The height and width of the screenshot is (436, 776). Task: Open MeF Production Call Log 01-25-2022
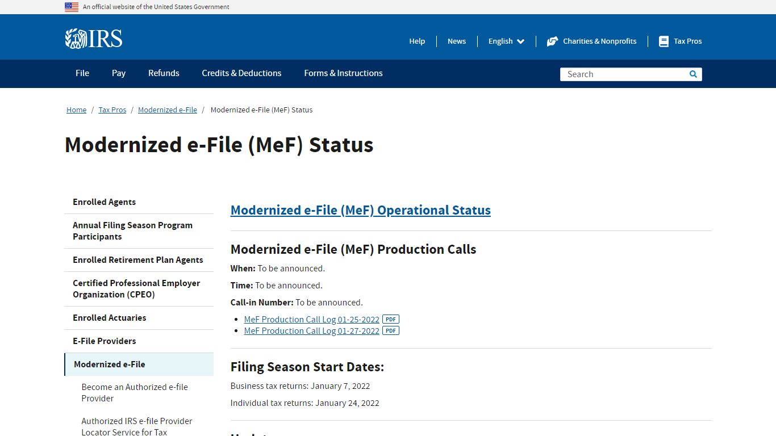[x=312, y=320]
